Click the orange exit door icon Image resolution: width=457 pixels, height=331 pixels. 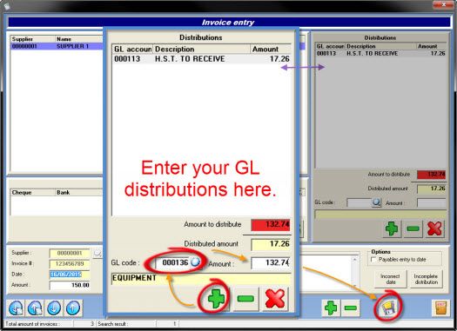pos(440,308)
